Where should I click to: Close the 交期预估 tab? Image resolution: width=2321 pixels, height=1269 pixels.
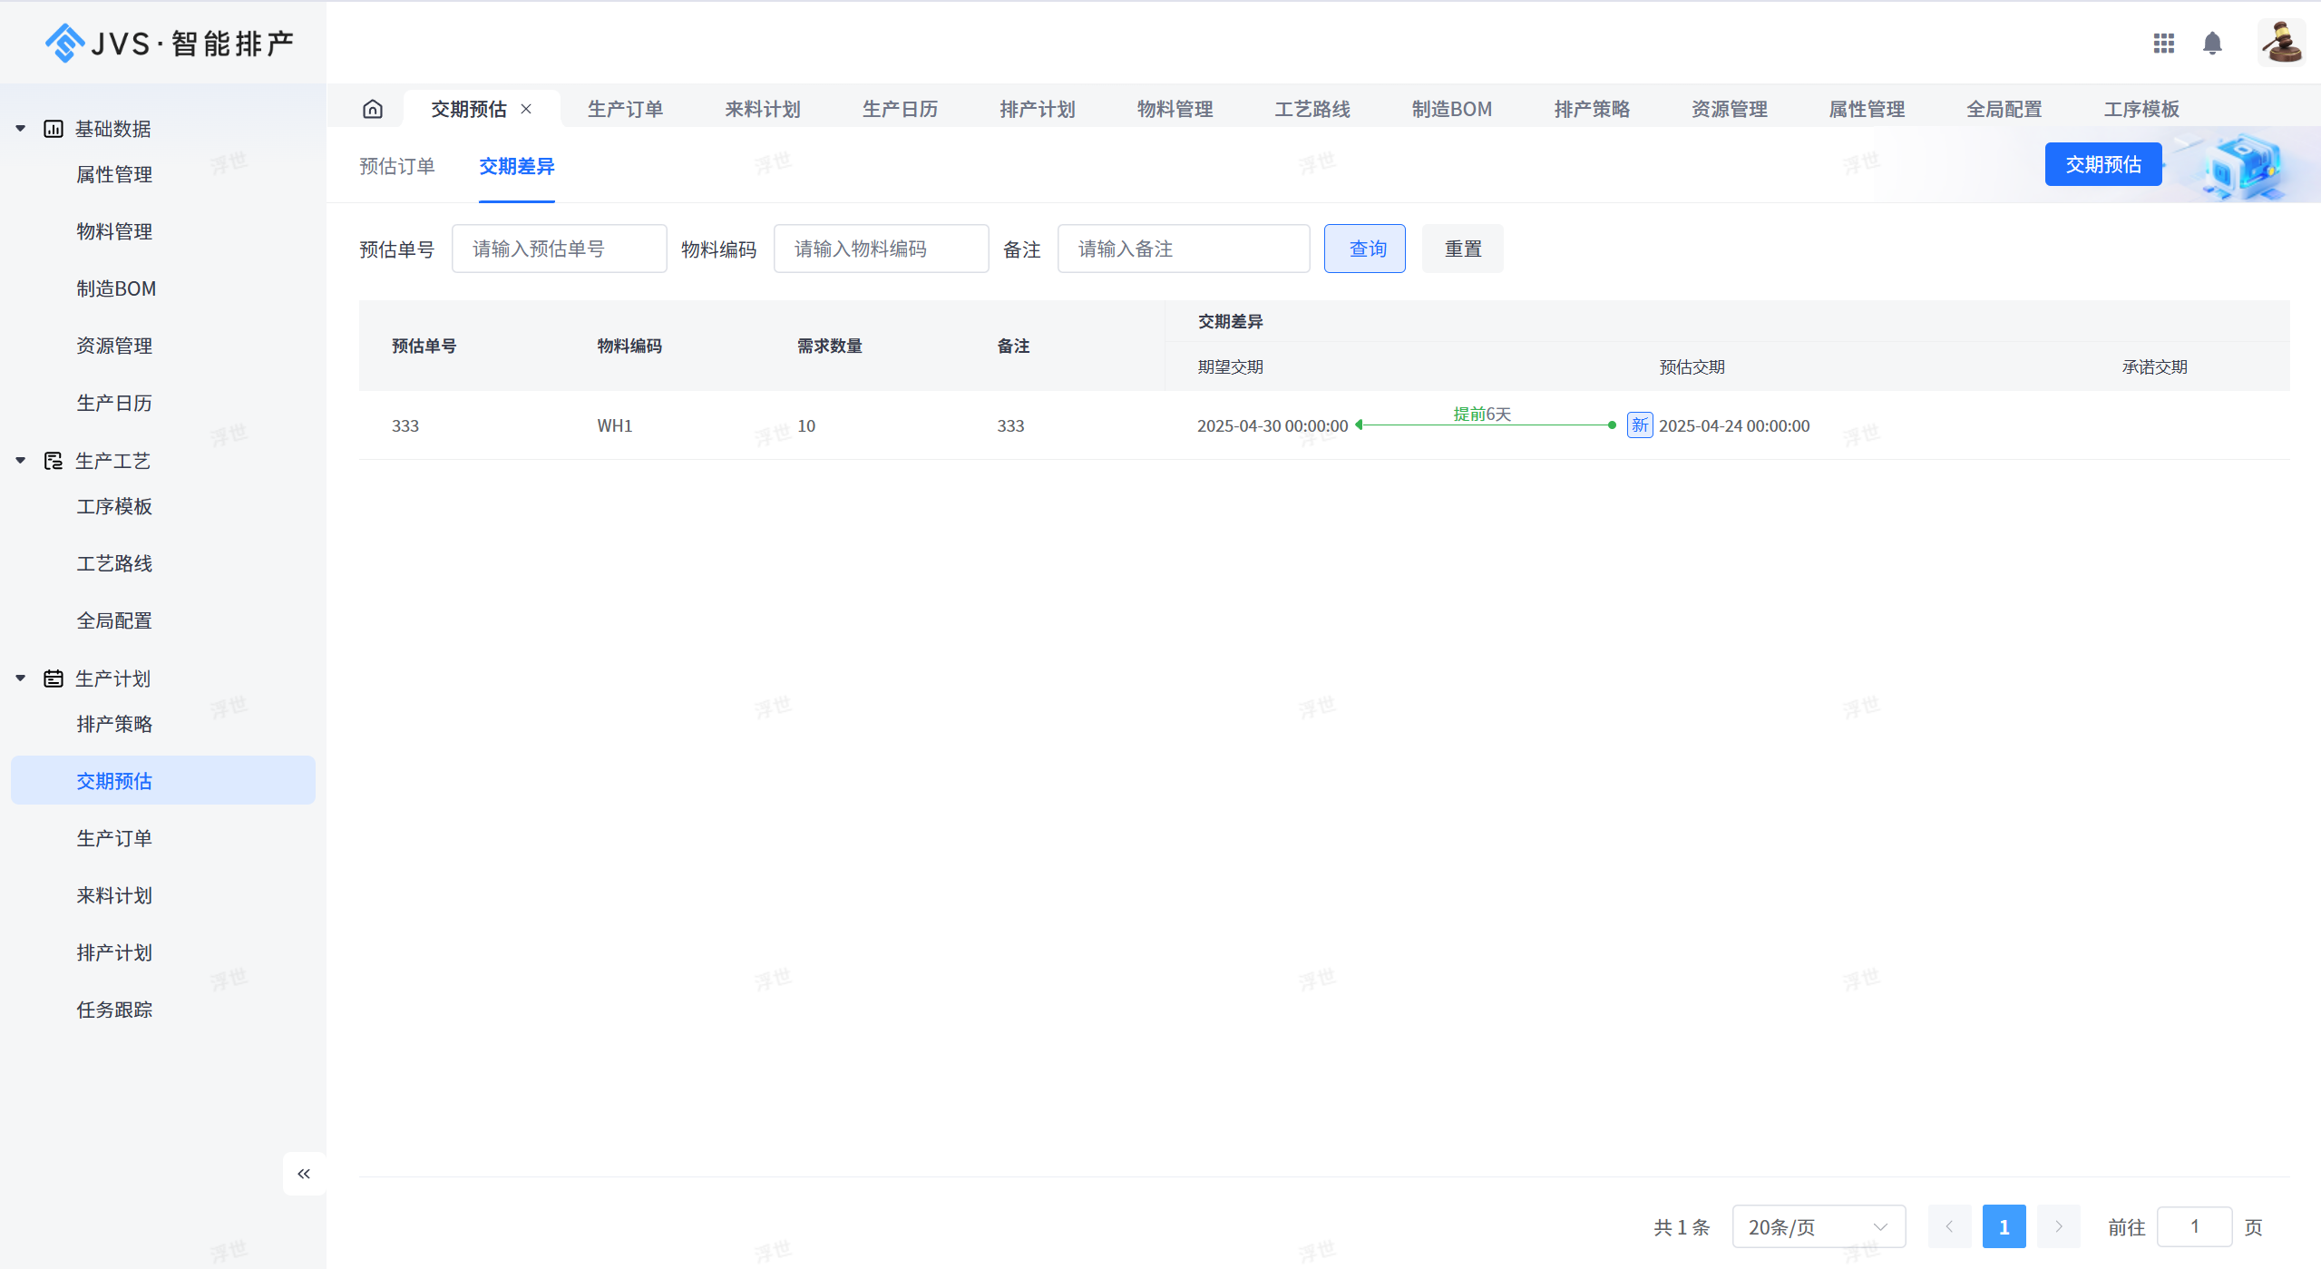[x=526, y=109]
